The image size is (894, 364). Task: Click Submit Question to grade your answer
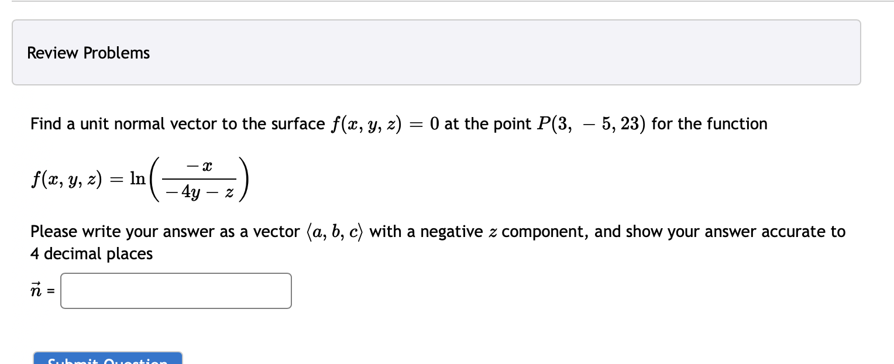point(108,359)
